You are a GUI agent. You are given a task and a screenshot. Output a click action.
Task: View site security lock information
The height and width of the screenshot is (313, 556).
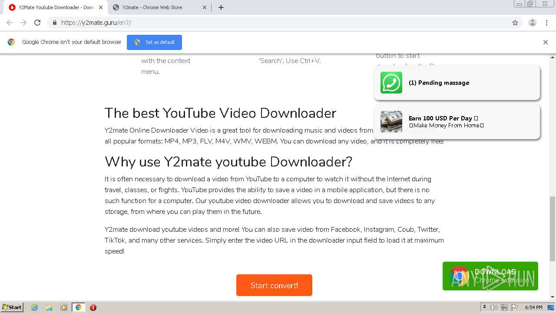point(54,23)
